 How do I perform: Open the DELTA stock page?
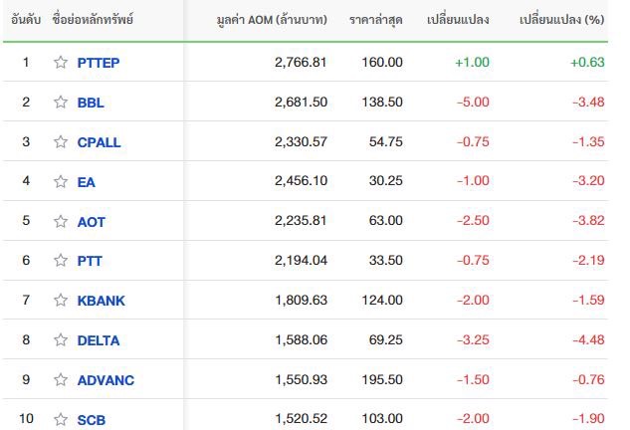pos(99,340)
